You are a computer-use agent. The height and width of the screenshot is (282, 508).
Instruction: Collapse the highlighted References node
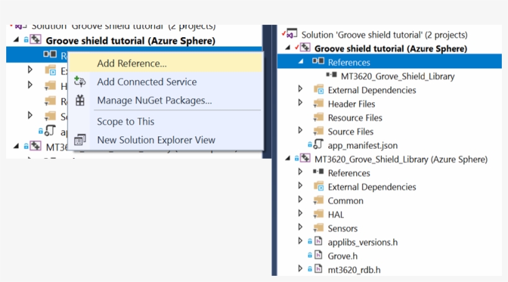point(301,61)
